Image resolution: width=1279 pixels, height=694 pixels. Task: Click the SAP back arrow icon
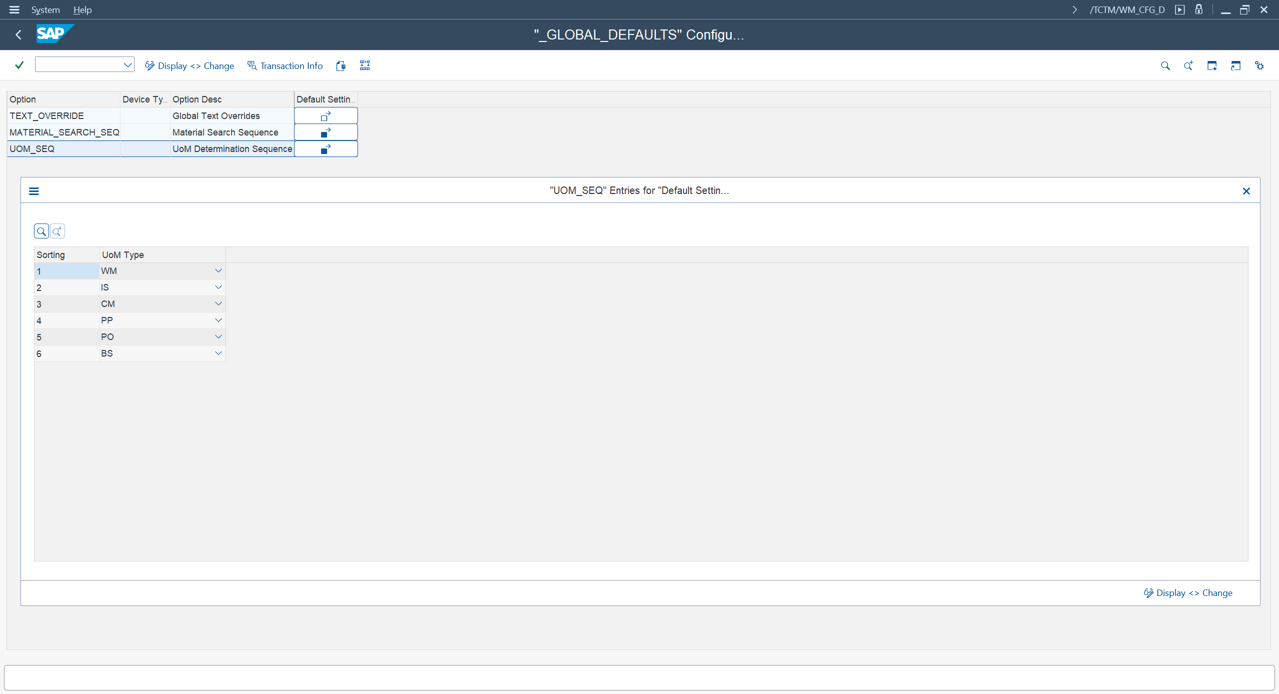click(18, 34)
